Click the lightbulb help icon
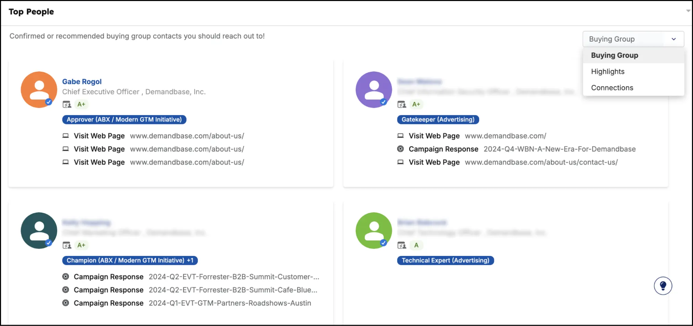 (663, 286)
